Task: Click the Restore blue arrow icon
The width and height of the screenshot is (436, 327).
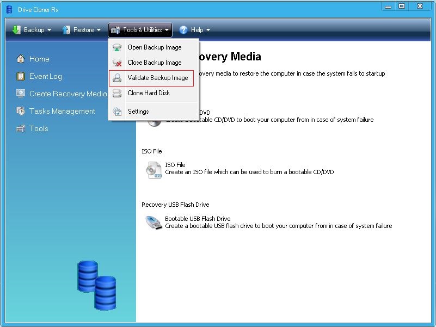Action: tap(66, 30)
